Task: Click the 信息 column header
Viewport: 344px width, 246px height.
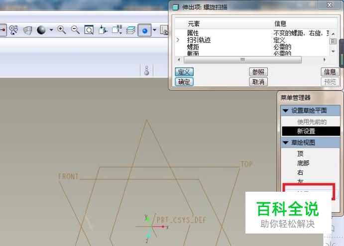Action: tap(280, 23)
